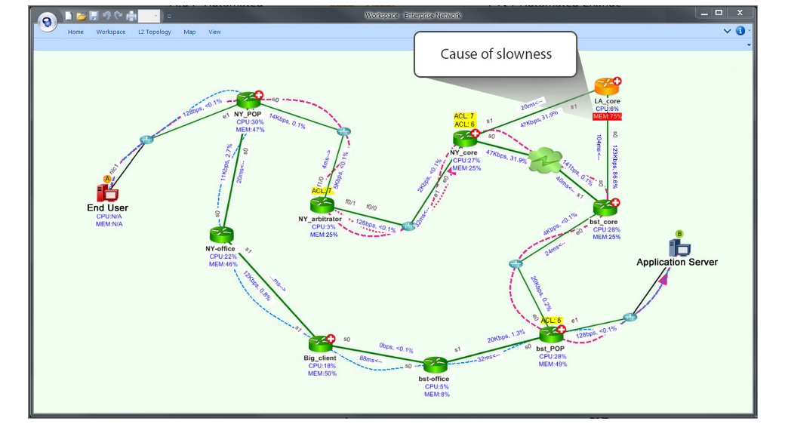Click the 47Kbps, 31.9% label on LA_core link
Image resolution: width=785 pixels, height=424 pixels.
[x=539, y=118]
